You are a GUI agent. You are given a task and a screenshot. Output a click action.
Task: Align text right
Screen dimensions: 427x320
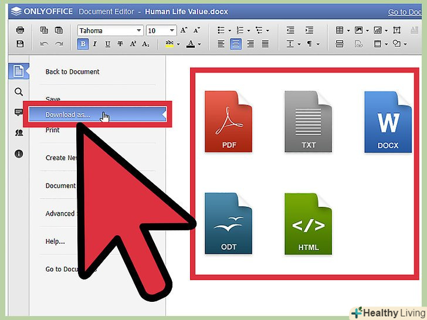tap(250, 44)
